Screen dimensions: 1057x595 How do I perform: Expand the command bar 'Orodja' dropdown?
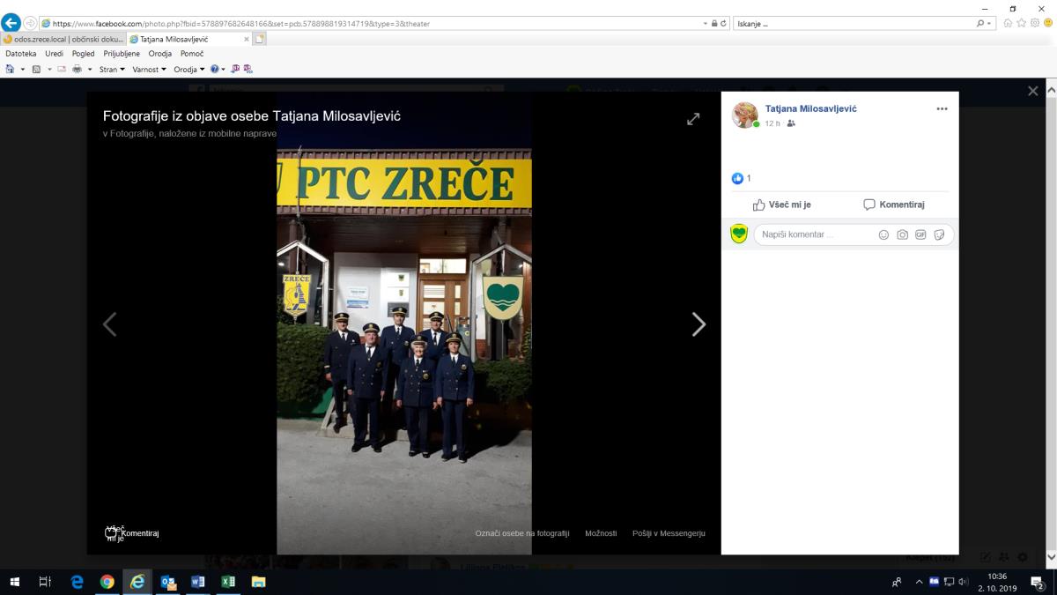(189, 69)
